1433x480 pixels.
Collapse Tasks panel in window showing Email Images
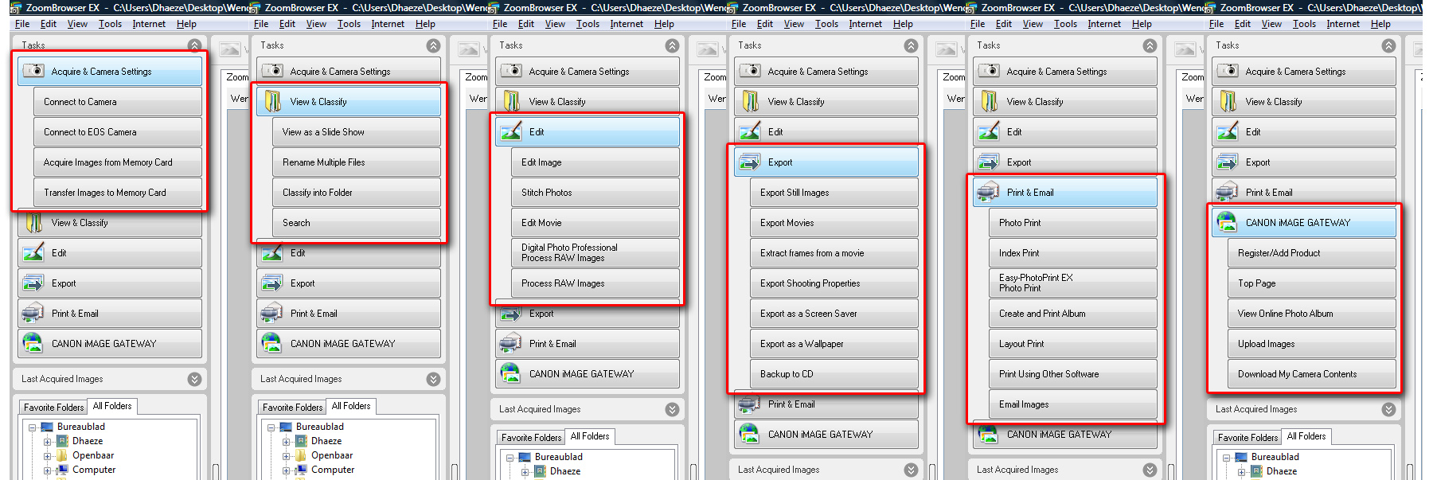tap(1150, 45)
